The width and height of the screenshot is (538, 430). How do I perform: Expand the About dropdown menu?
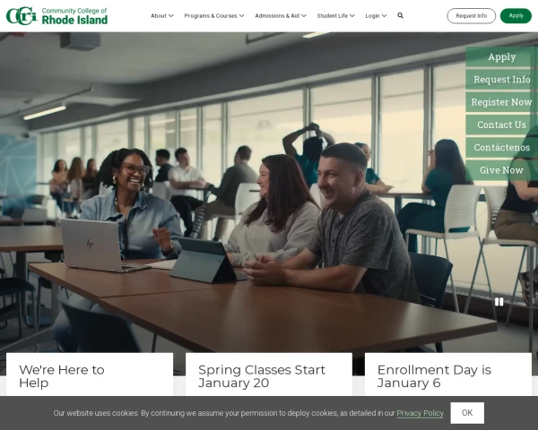tap(161, 15)
